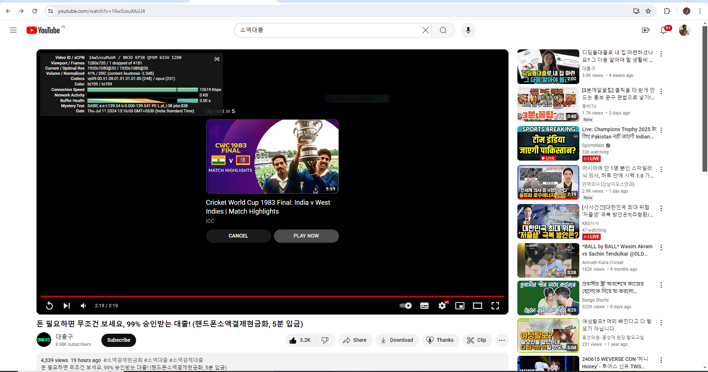Toggle autoplay switch in player

(x=406, y=306)
